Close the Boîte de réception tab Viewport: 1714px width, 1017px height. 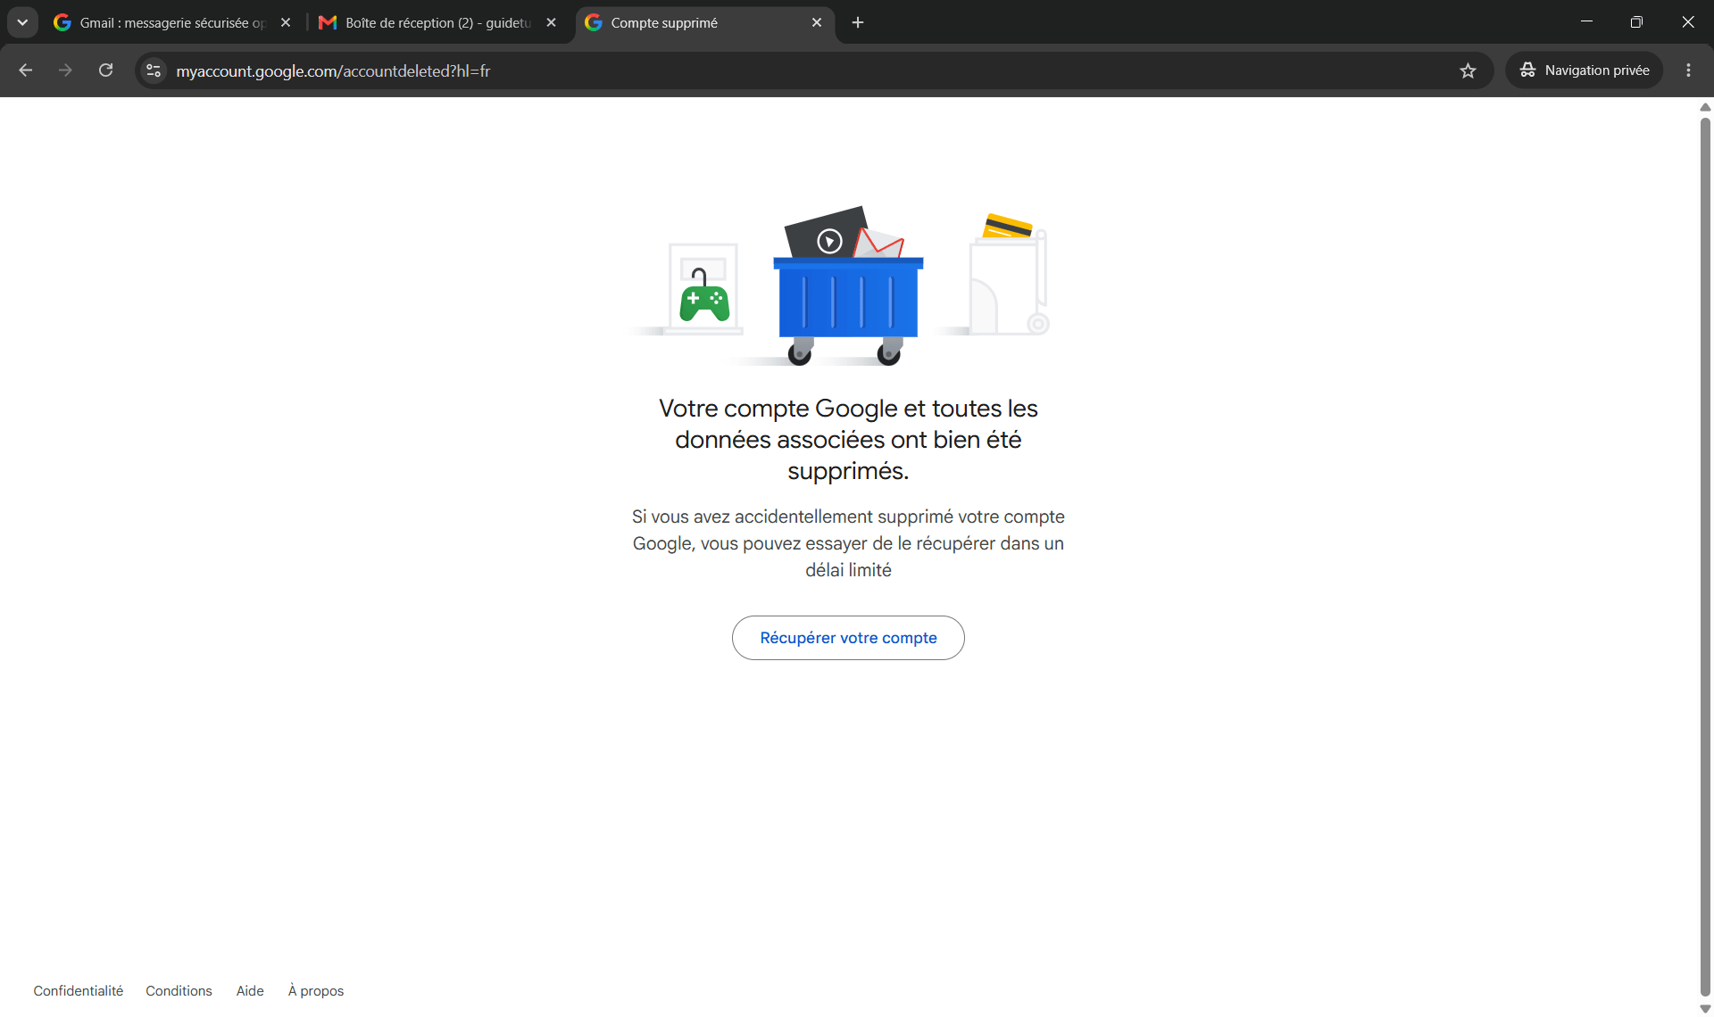551,22
